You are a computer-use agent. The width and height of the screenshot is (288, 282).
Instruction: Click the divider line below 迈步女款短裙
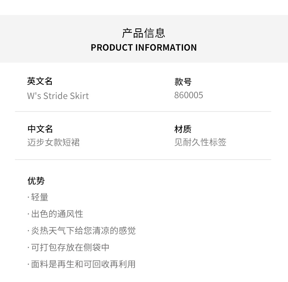point(143,160)
